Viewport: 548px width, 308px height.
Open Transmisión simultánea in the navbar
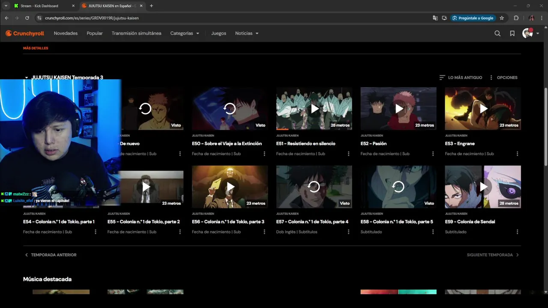[137, 33]
